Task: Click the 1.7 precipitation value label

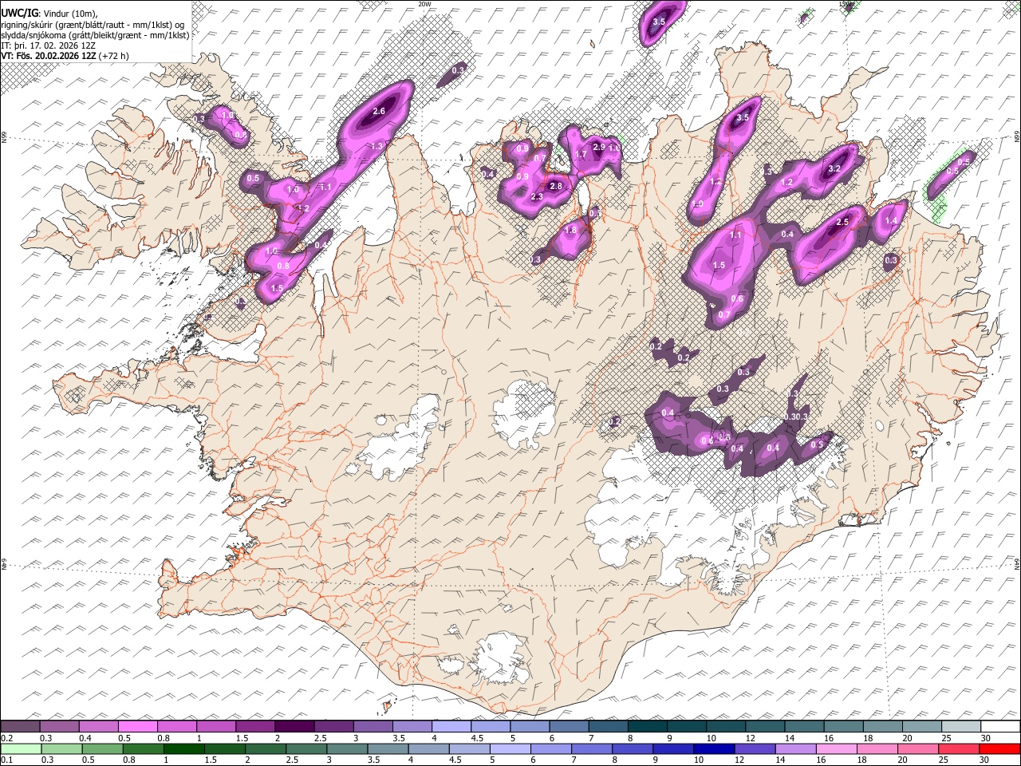Action: (581, 155)
